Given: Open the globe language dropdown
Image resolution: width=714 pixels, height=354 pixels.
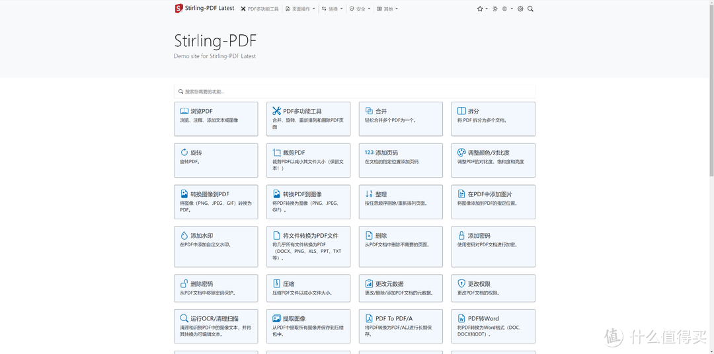Looking at the screenshot, I should click(x=507, y=9).
